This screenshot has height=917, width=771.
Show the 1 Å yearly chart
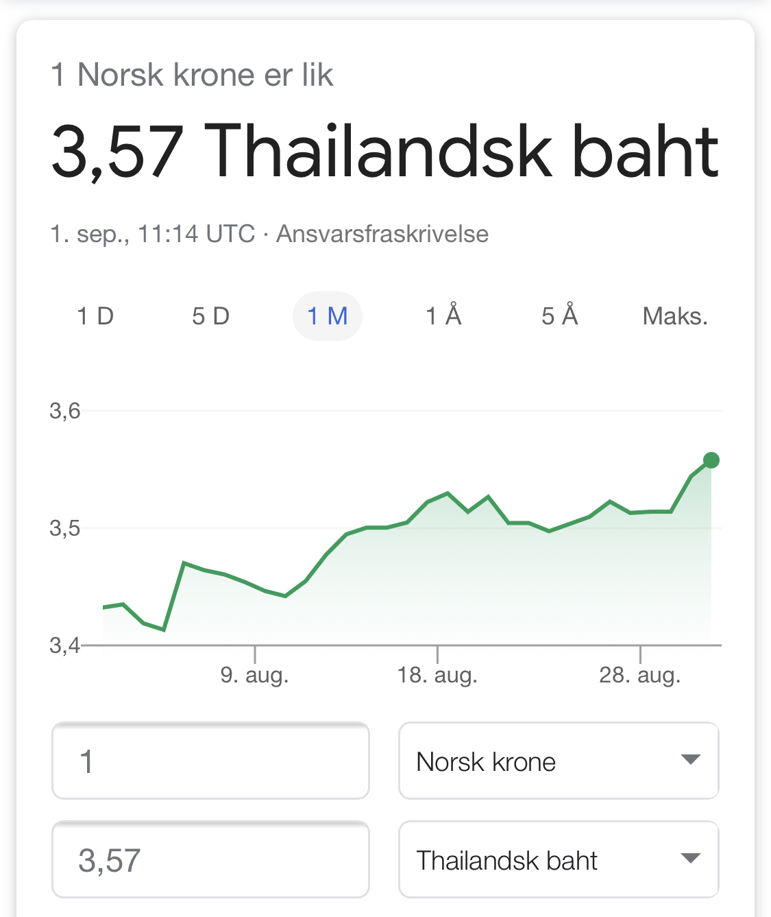click(443, 316)
